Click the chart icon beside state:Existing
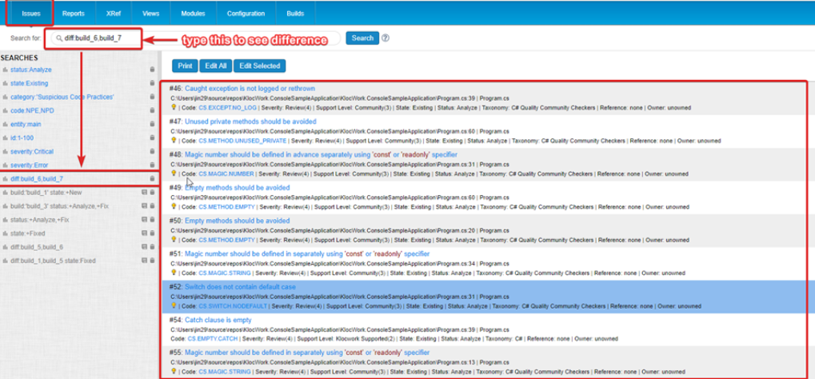Image resolution: width=815 pixels, height=379 pixels. [x=5, y=83]
